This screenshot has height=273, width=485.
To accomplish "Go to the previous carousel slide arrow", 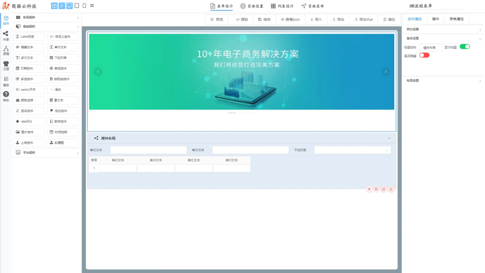I will [98, 72].
